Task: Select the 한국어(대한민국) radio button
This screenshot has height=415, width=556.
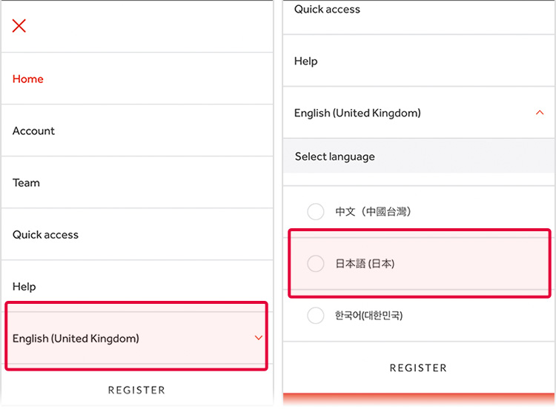Action: [316, 315]
